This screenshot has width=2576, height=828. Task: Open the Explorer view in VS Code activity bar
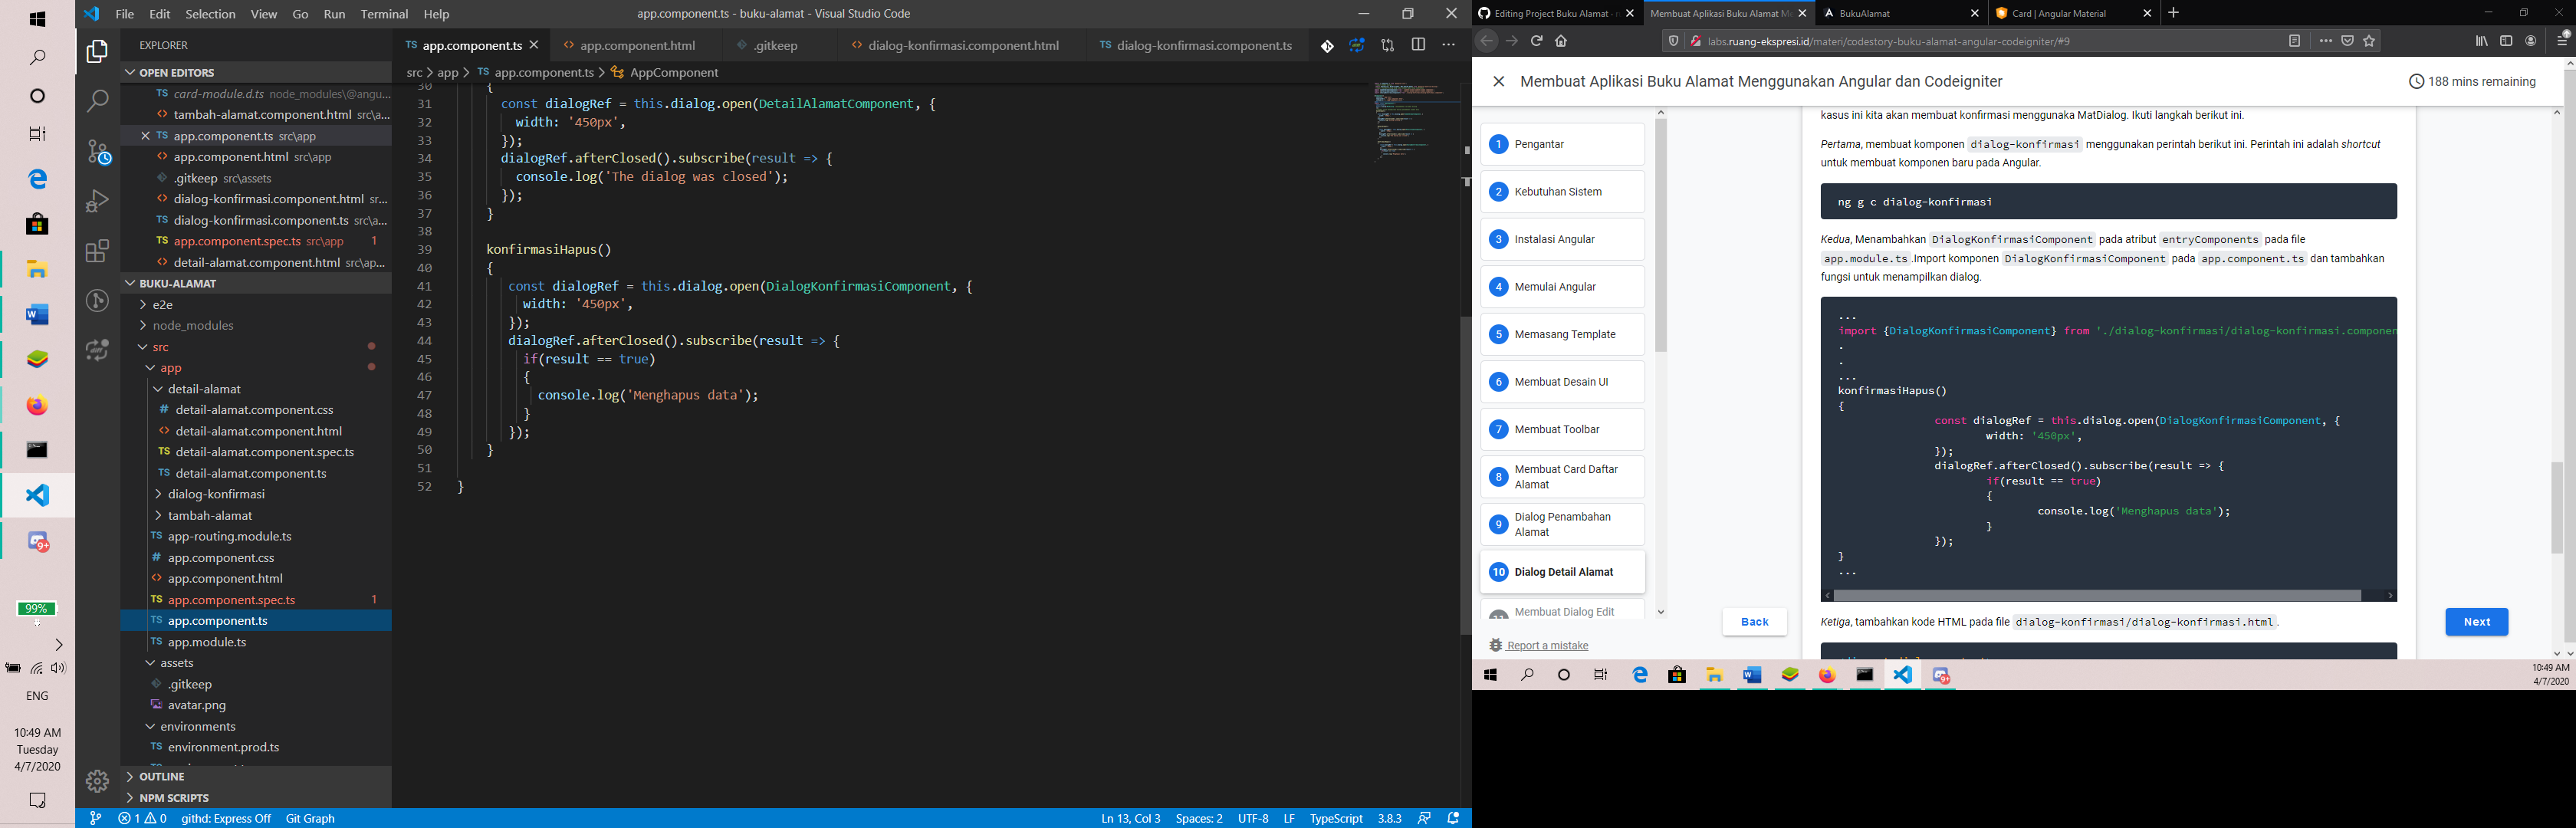97,52
